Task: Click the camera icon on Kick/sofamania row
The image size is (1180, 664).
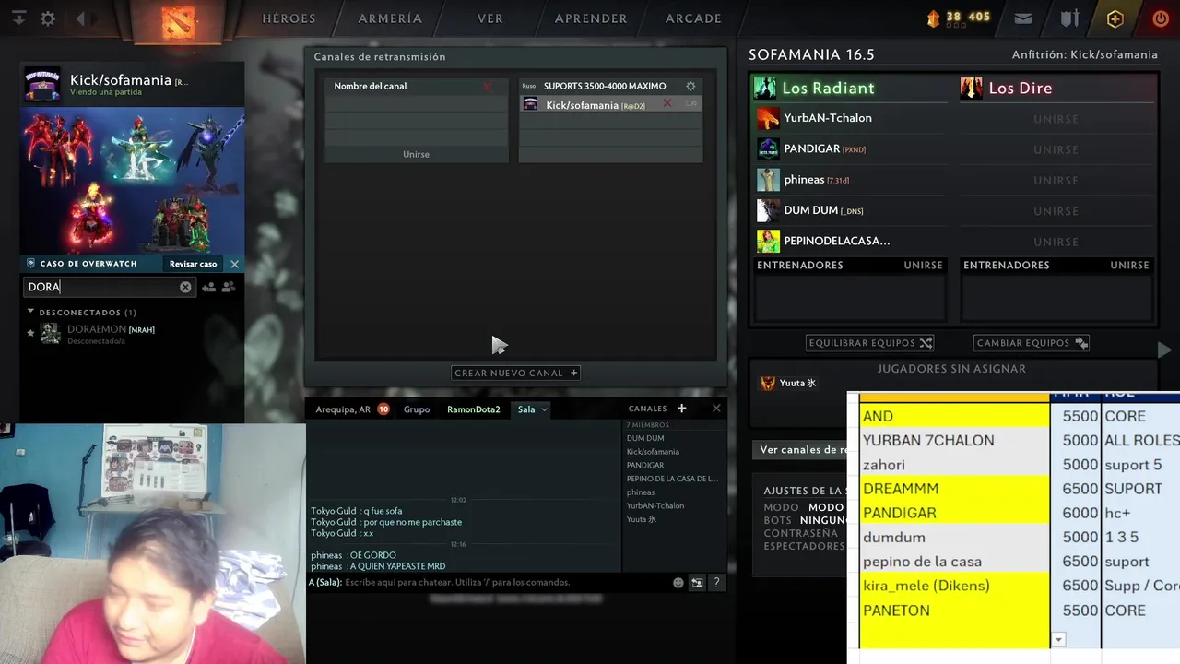Action: 690,103
